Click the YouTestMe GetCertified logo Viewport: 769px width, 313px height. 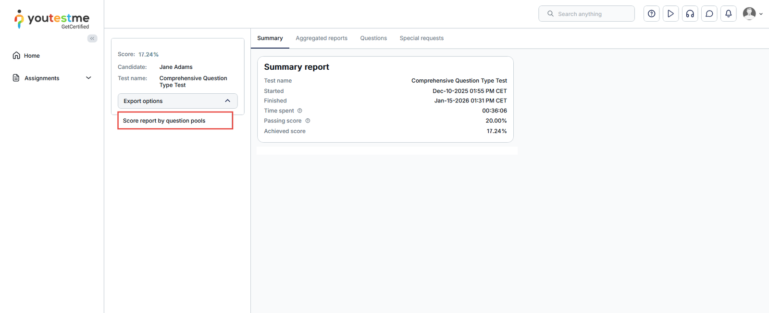pos(52,19)
